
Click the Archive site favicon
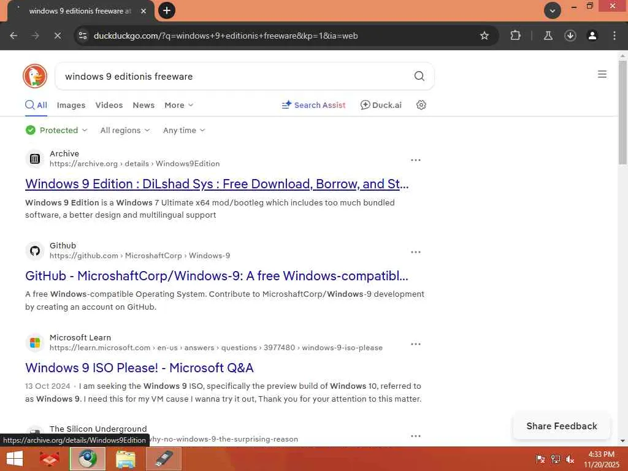click(35, 159)
